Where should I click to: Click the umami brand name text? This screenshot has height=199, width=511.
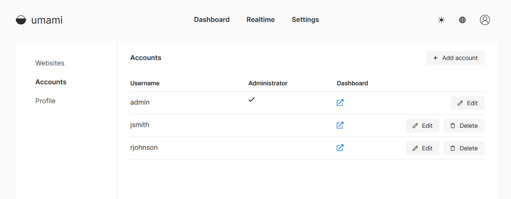pyautogui.click(x=47, y=20)
